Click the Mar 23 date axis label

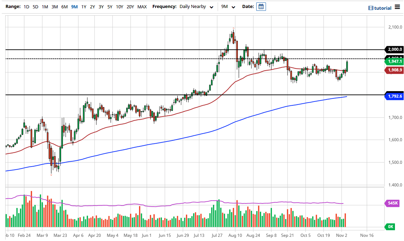pos(60,235)
